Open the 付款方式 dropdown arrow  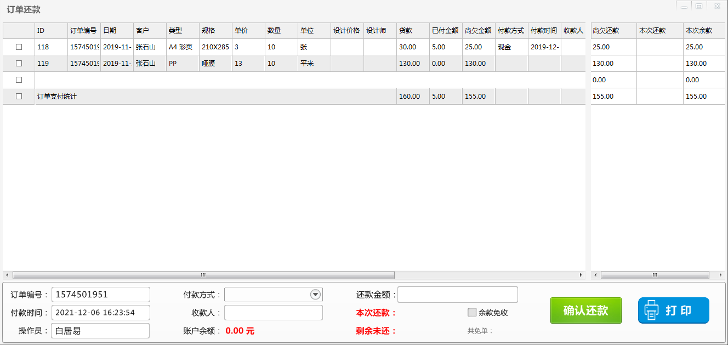(x=315, y=295)
